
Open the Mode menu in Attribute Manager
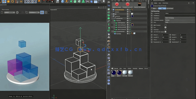coord(156,3)
